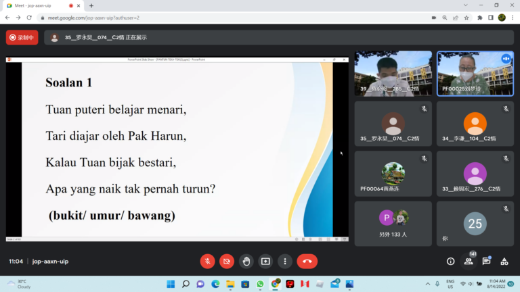Open the chat panel icon
The image size is (520, 292).
(x=486, y=261)
